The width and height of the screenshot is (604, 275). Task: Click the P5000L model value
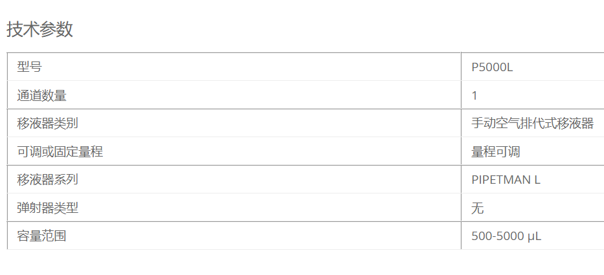point(492,67)
